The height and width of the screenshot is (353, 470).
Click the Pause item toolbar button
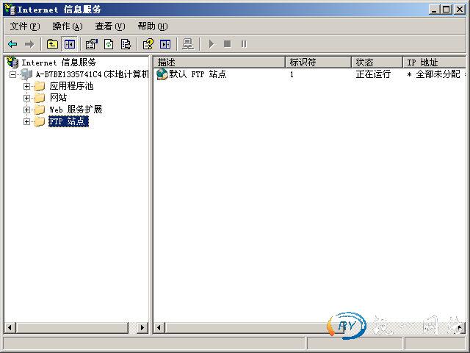244,44
